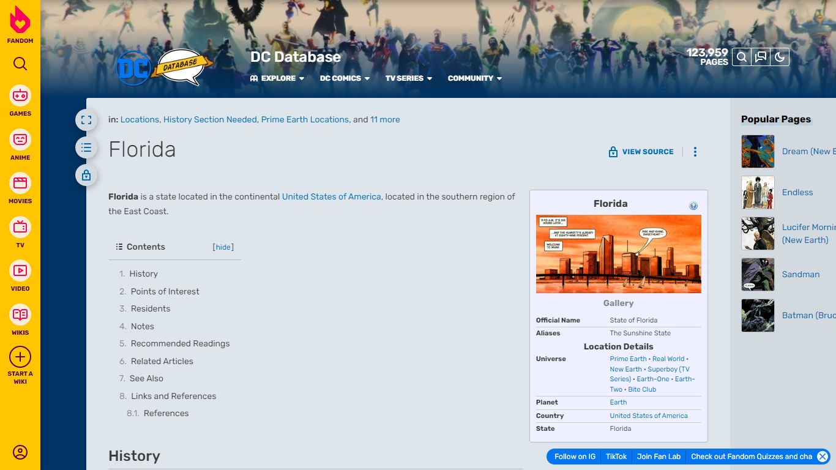Open the Batman popular page thumbnail
This screenshot has height=470, width=836.
[x=758, y=315]
